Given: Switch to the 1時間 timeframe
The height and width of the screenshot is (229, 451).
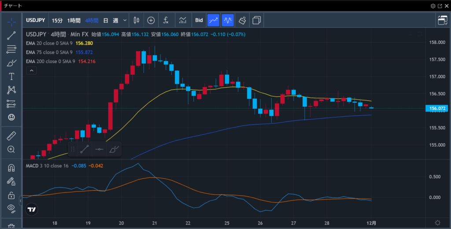Looking at the screenshot, I should [x=74, y=20].
